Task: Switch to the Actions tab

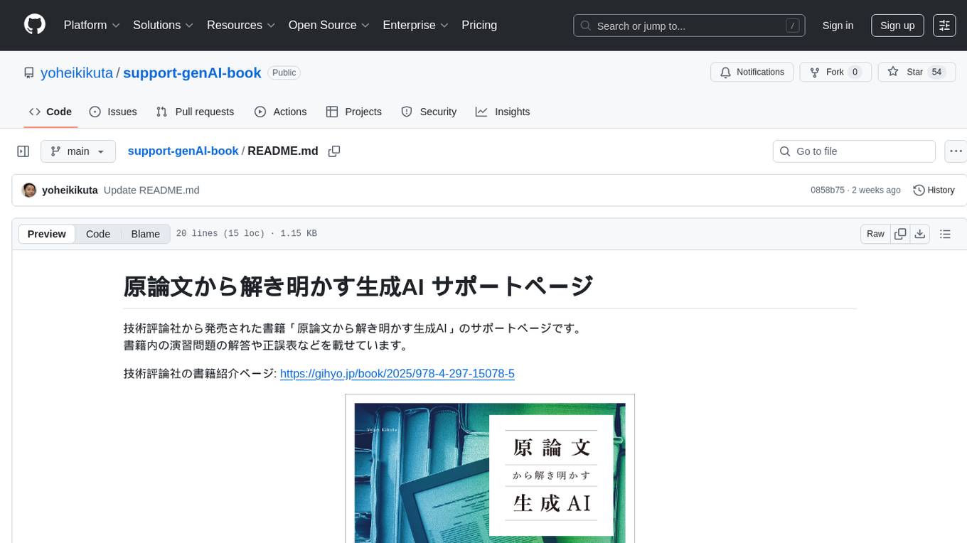Action: pos(281,112)
